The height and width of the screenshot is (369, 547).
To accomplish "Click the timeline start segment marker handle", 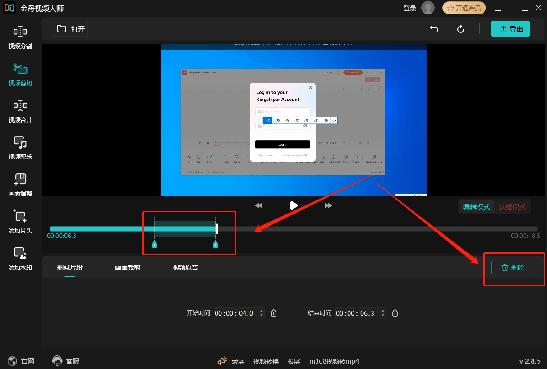I will coord(155,244).
